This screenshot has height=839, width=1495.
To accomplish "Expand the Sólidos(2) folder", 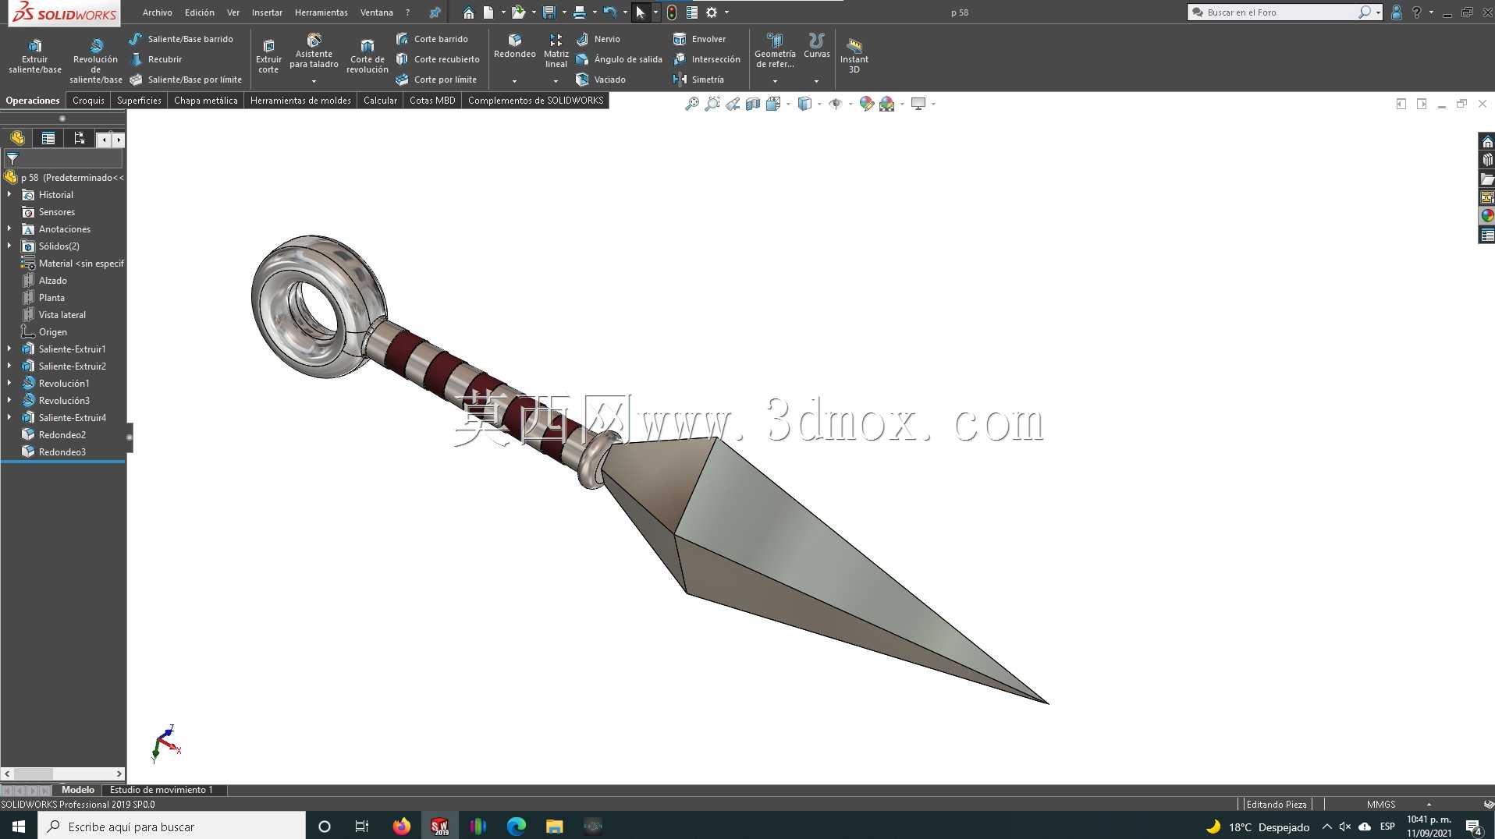I will pos(9,246).
